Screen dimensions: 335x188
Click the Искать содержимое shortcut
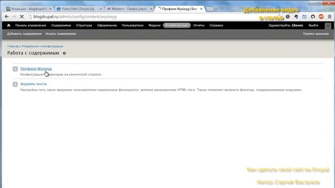click(61, 33)
